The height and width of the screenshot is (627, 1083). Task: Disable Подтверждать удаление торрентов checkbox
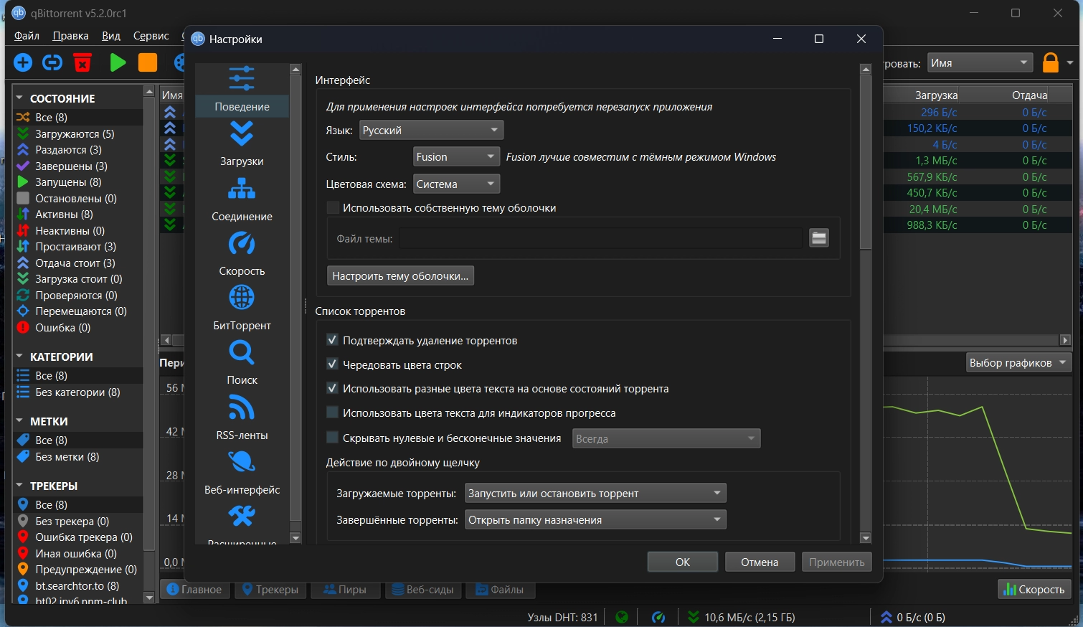pyautogui.click(x=333, y=340)
